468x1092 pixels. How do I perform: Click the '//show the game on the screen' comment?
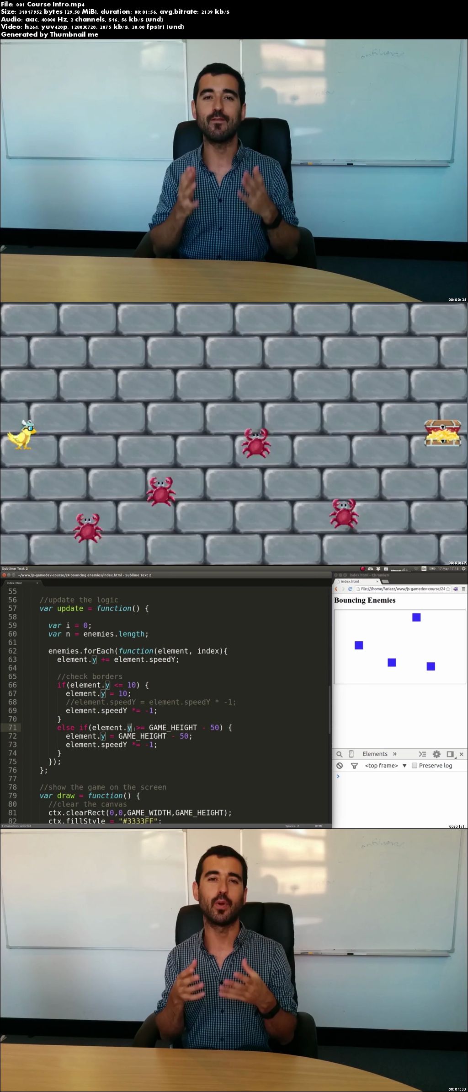point(103,787)
